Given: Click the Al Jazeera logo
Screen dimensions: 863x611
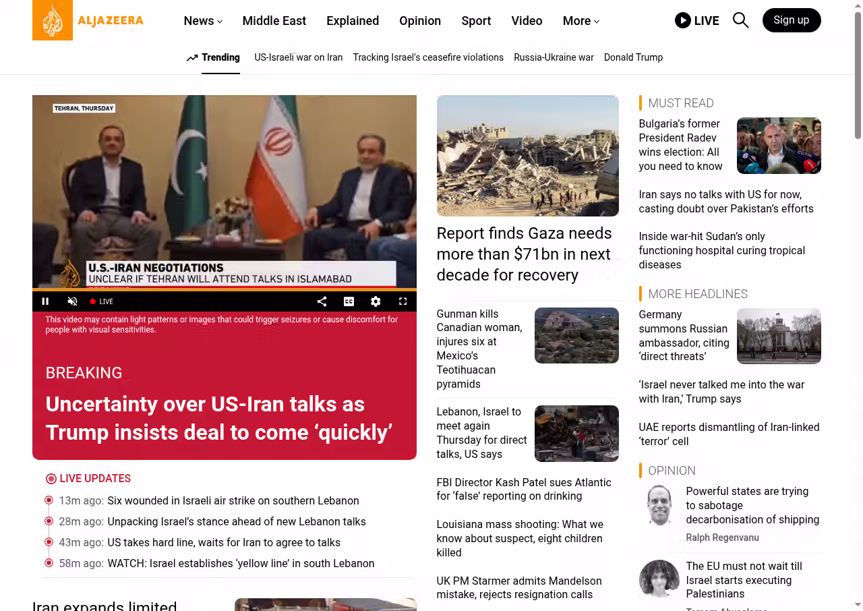Looking at the screenshot, I should point(88,20).
